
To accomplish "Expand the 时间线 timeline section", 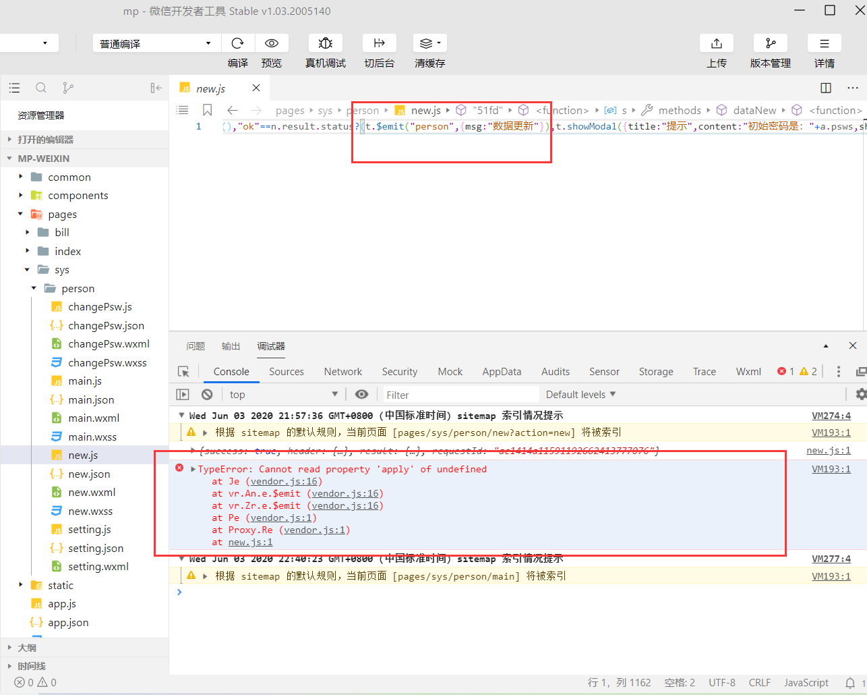I will coord(84,666).
